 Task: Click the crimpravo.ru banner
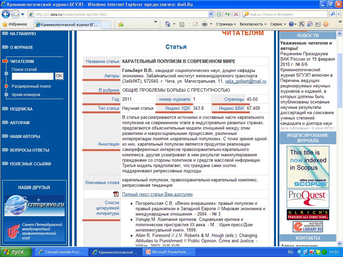click(35, 206)
